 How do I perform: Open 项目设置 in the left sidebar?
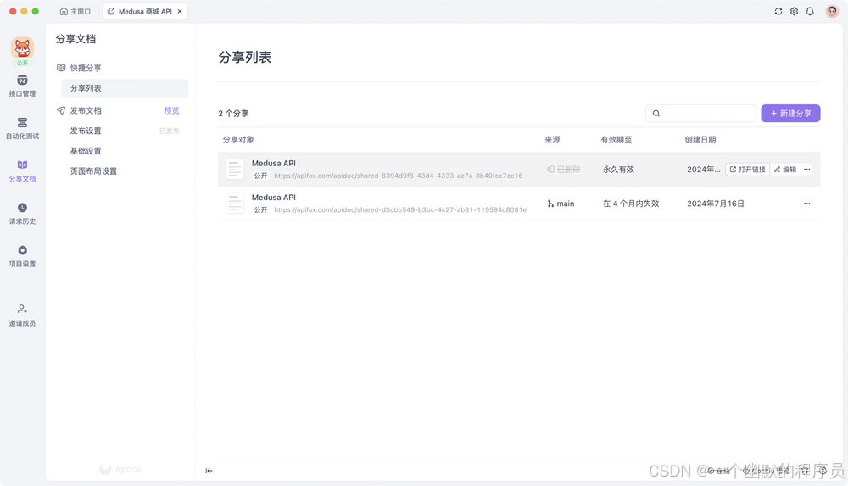pyautogui.click(x=22, y=256)
